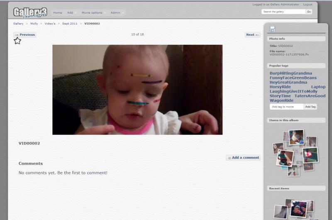
Task: Click the Add tag to movie field
Action: (286, 107)
